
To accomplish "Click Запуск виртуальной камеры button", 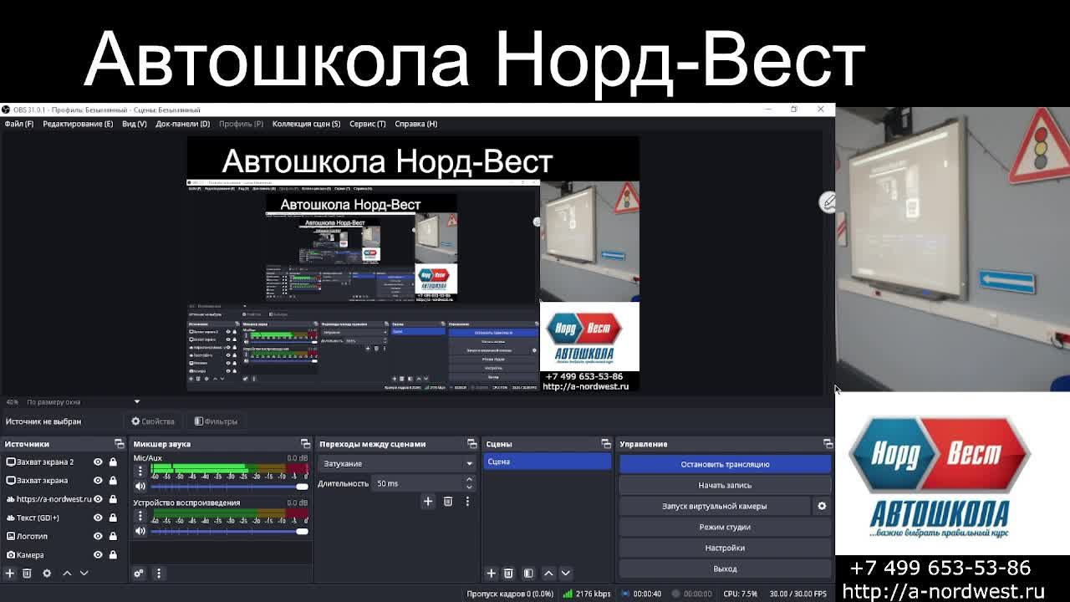I will coord(715,506).
